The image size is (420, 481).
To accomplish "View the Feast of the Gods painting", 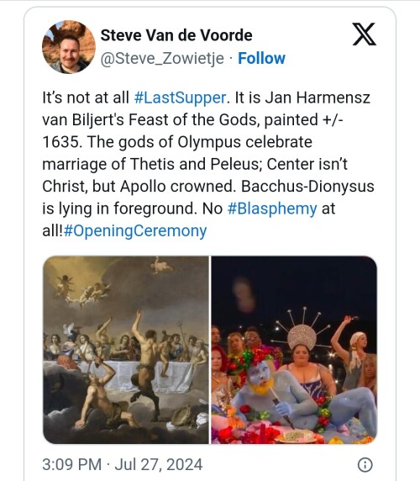I will [126, 350].
